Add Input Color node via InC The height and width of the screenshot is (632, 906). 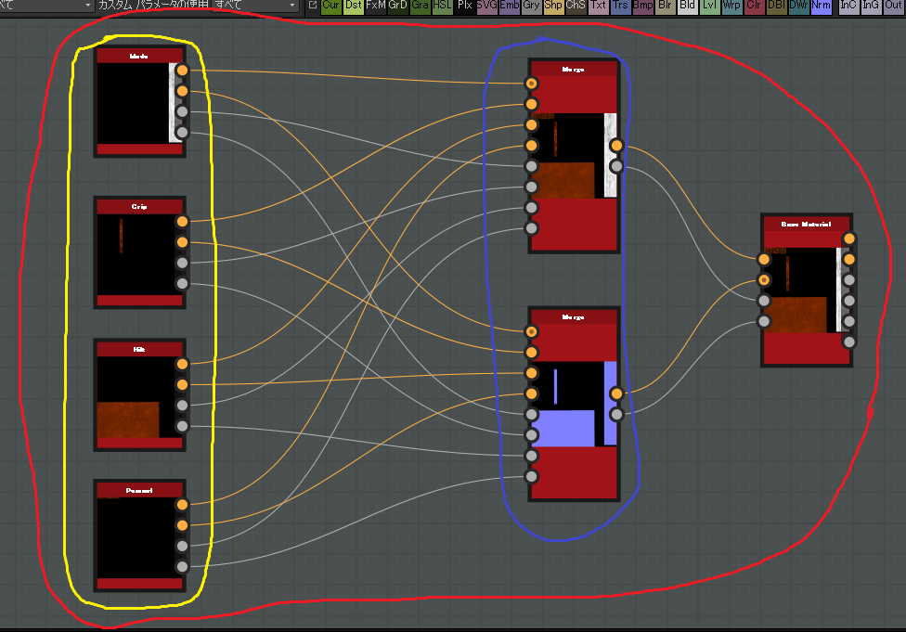tap(848, 6)
